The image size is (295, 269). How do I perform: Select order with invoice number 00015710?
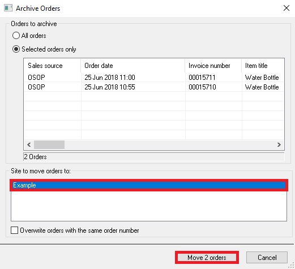coord(154,87)
